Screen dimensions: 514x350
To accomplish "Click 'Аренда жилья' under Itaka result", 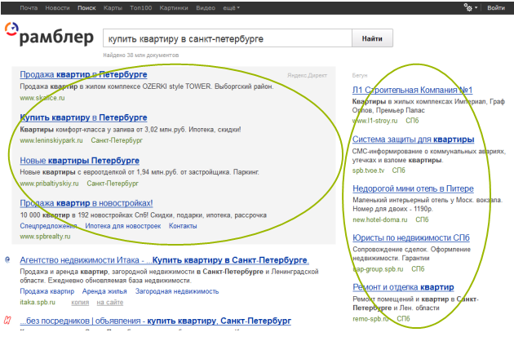I will coord(104,290).
